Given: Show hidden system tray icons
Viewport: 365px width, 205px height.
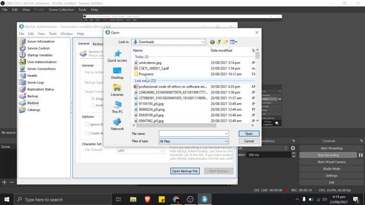Looking at the screenshot, I should (297, 199).
